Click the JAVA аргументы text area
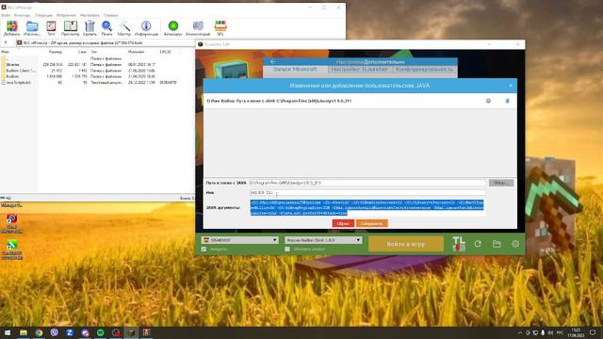Image resolution: width=603 pixels, height=339 pixels. click(x=367, y=207)
